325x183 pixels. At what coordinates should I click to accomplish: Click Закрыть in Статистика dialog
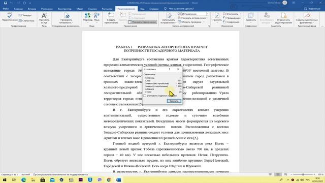(x=174, y=101)
